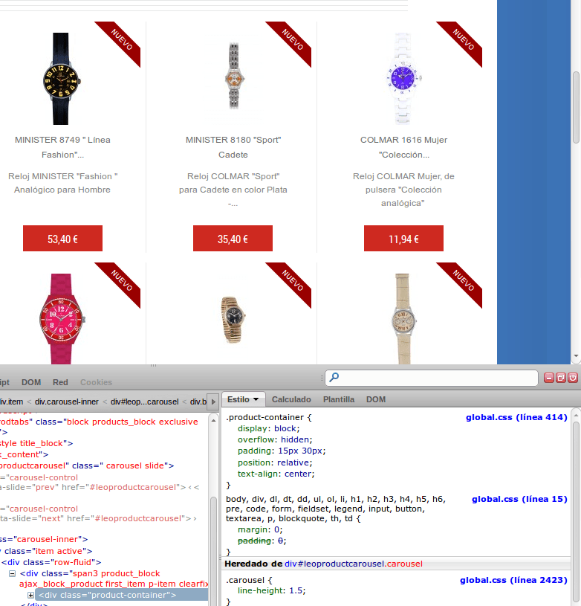Open the Reloj COLMAR Mujer description text
The image size is (581, 606).
pos(403,190)
